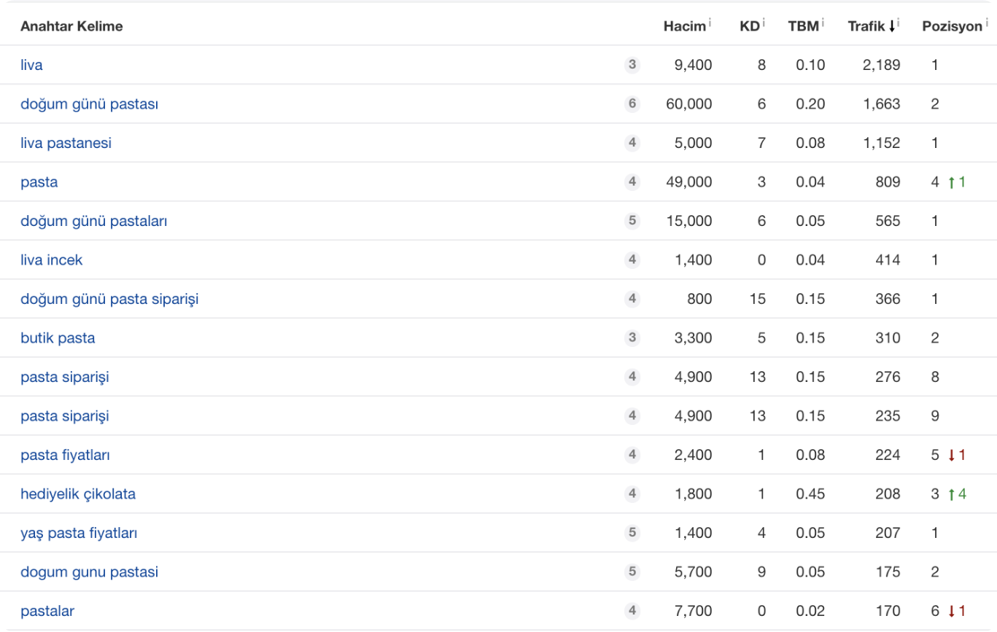Click the Anahtar Kelime column header
997x632 pixels.
coord(71,26)
